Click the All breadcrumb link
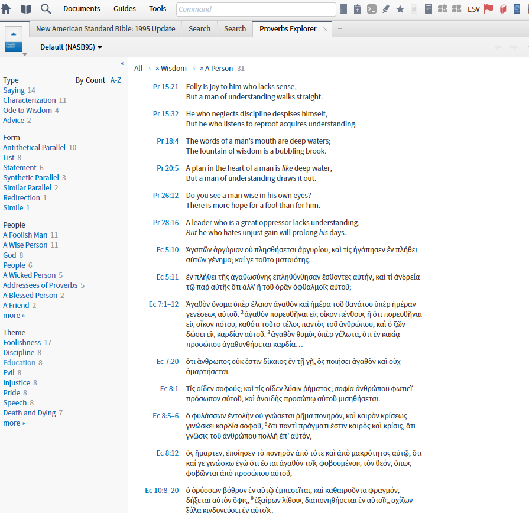529x513 pixels. pyautogui.click(x=138, y=69)
